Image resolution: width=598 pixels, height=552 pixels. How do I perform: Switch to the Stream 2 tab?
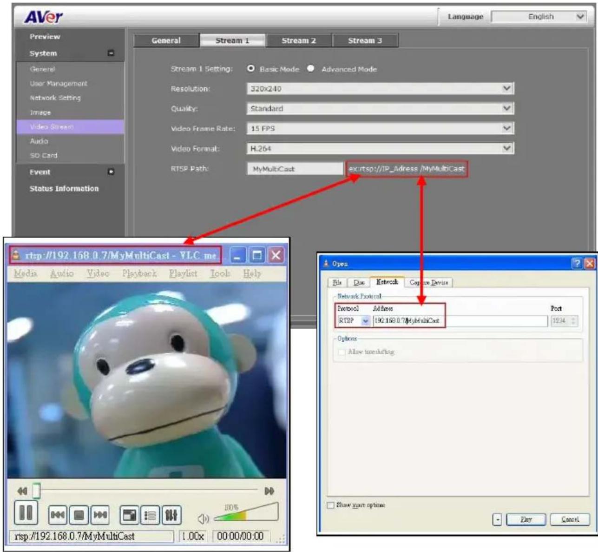(x=299, y=40)
